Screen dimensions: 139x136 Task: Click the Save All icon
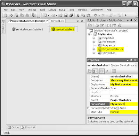[x=71, y=15]
